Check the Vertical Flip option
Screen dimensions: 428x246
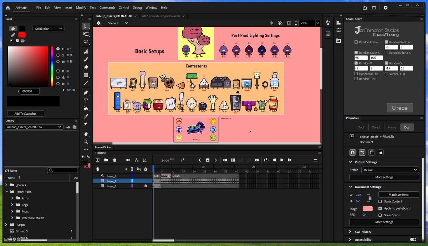coord(386,74)
